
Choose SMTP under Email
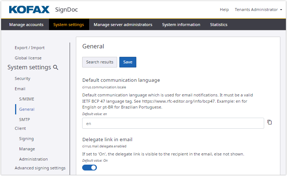pos(24,120)
